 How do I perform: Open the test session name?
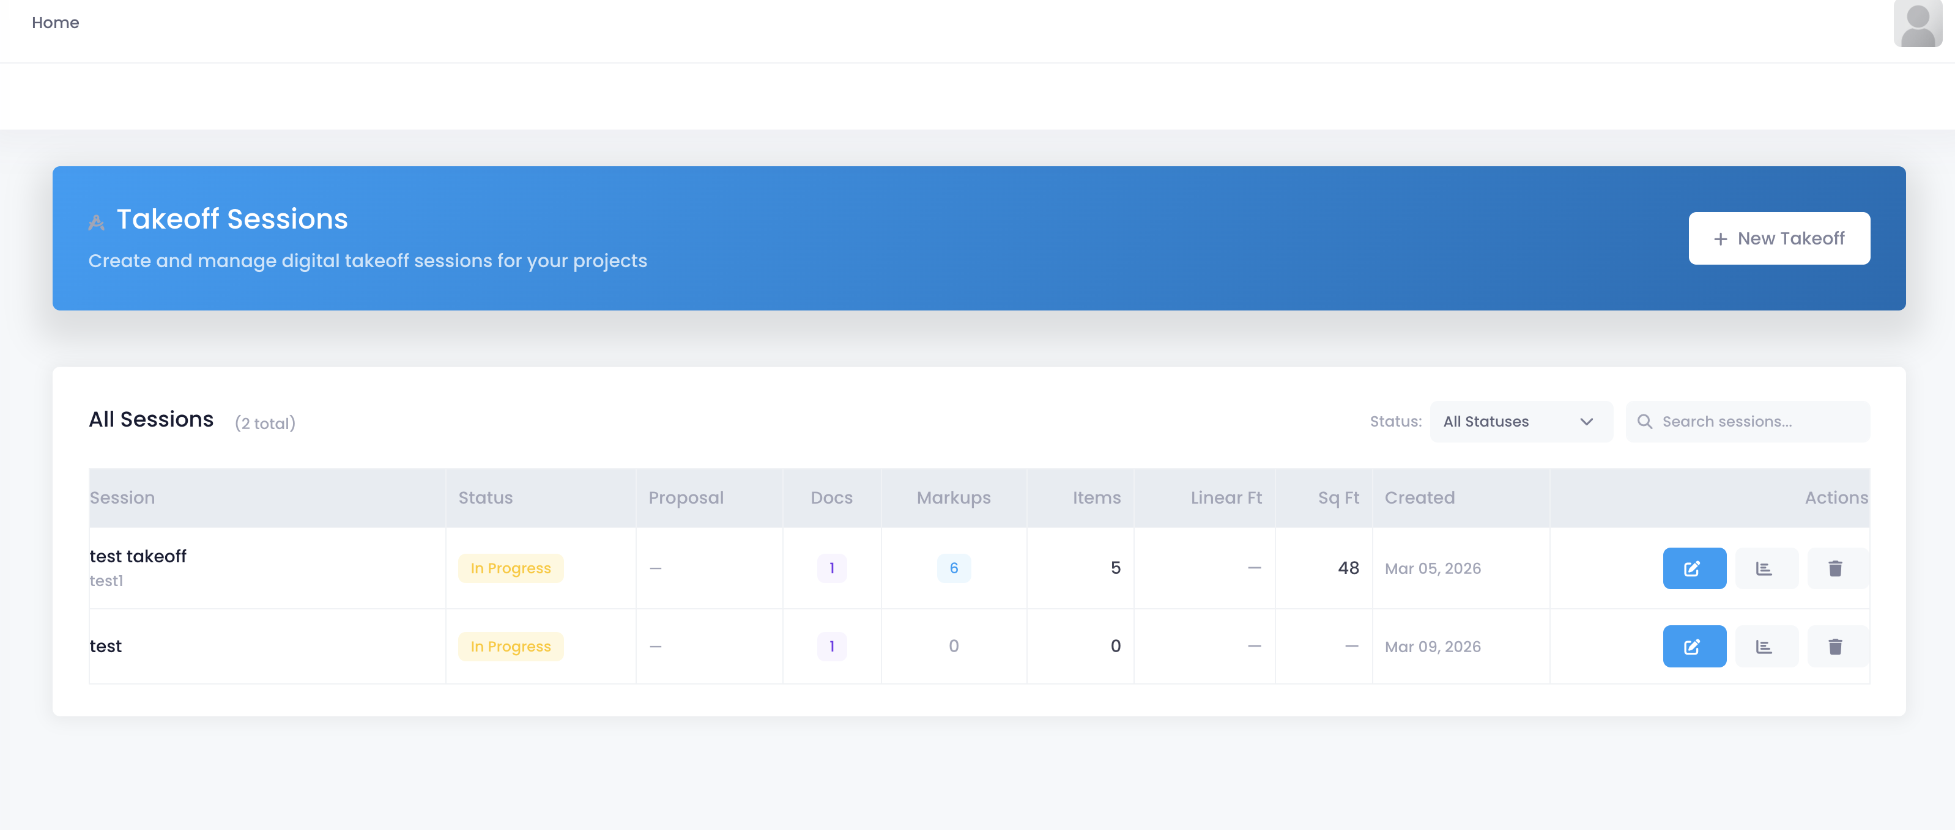click(105, 647)
